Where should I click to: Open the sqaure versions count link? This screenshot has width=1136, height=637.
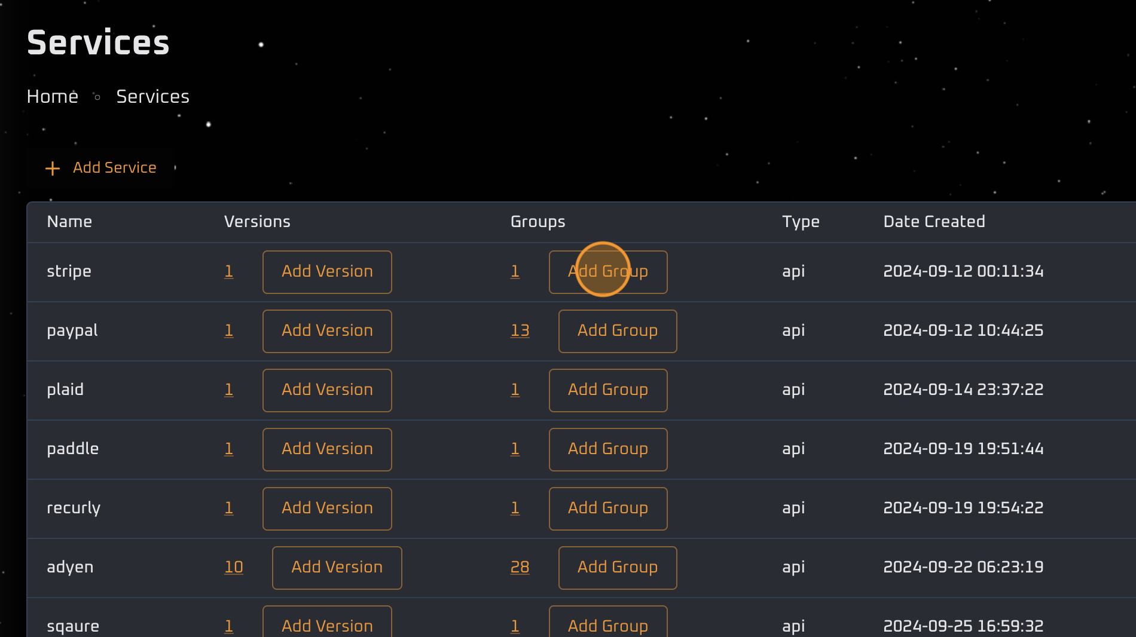[229, 626]
